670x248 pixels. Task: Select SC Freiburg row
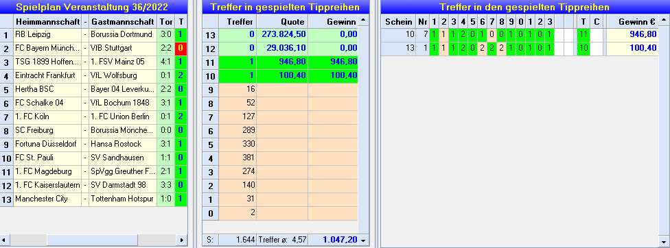coord(93,130)
